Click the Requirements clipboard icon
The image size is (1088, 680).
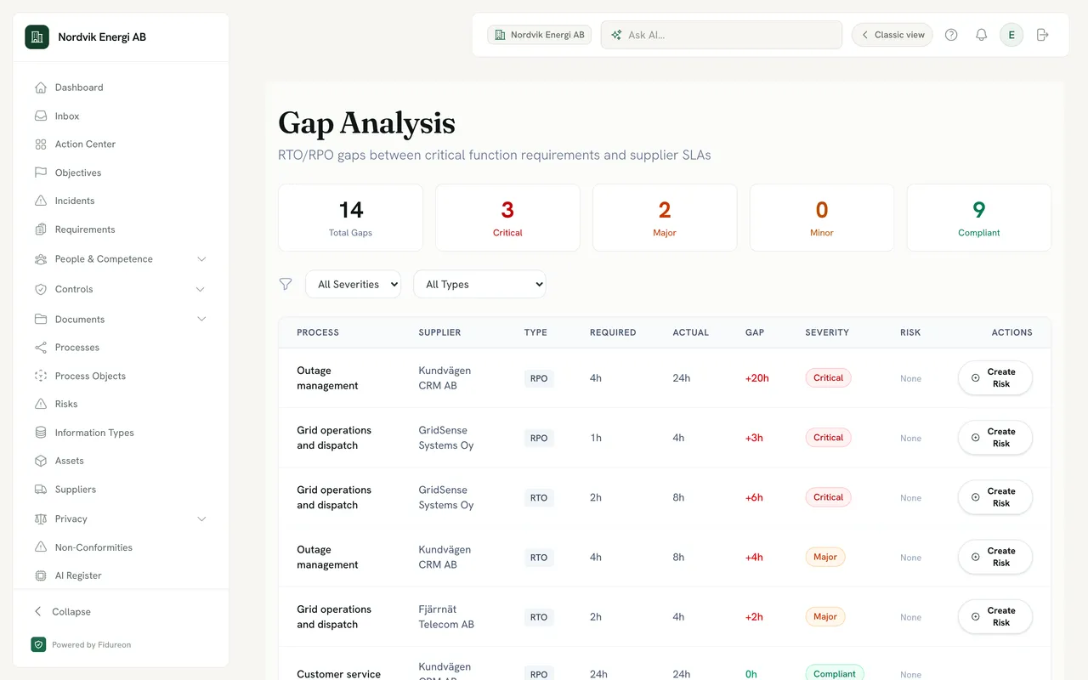41,229
